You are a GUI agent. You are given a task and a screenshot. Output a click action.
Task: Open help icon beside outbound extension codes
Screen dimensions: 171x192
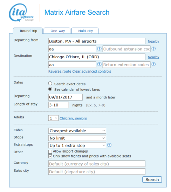(153, 49)
